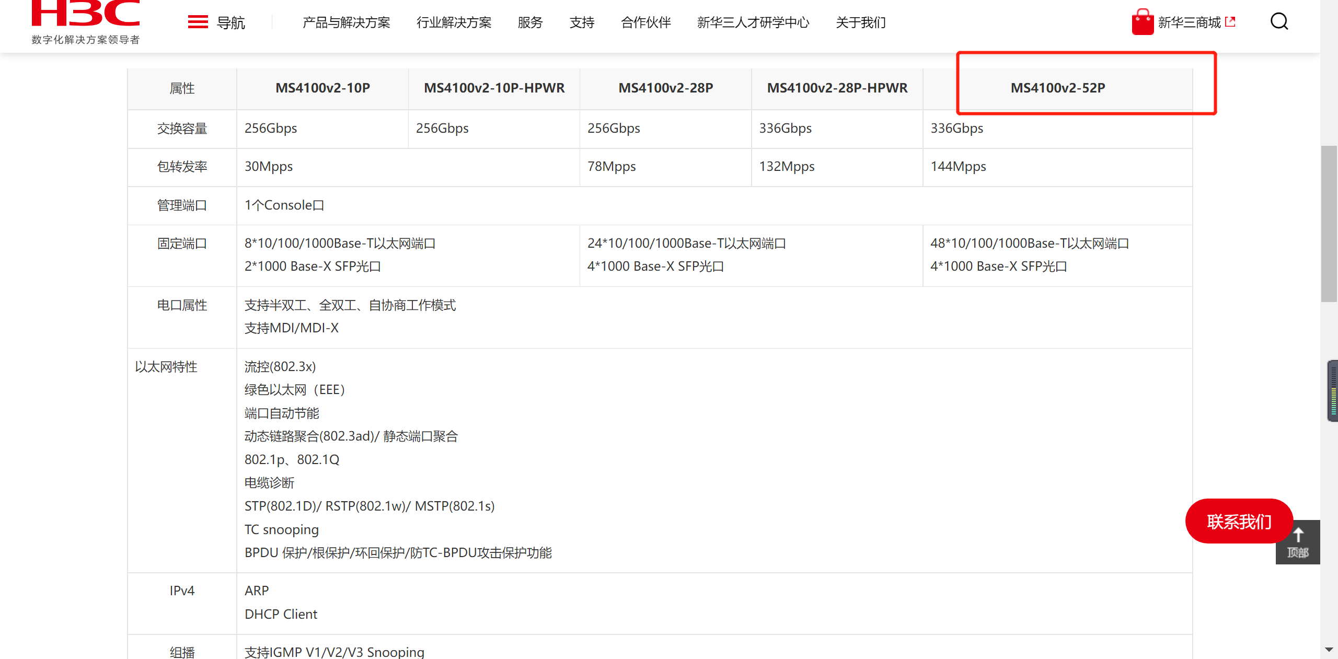Open 新华三人才研学中心 menu item

[x=753, y=22]
